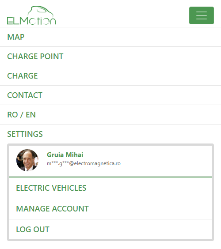Click the RO / EN language row
Viewport: 221px width, 249px height.
[x=110, y=115]
